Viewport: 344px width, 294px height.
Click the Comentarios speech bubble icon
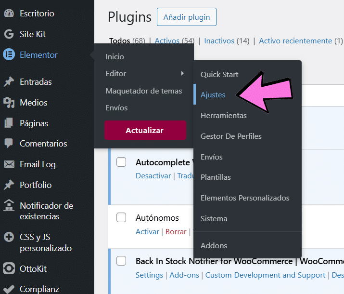tap(9, 144)
